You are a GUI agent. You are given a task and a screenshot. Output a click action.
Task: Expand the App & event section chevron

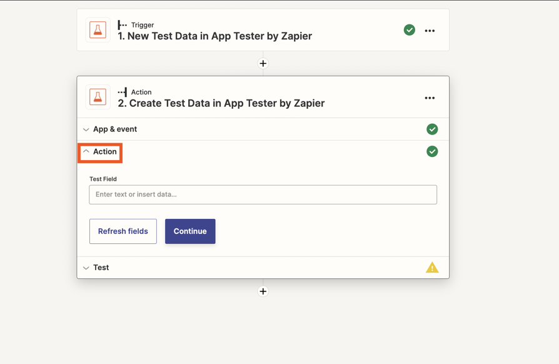(x=86, y=129)
